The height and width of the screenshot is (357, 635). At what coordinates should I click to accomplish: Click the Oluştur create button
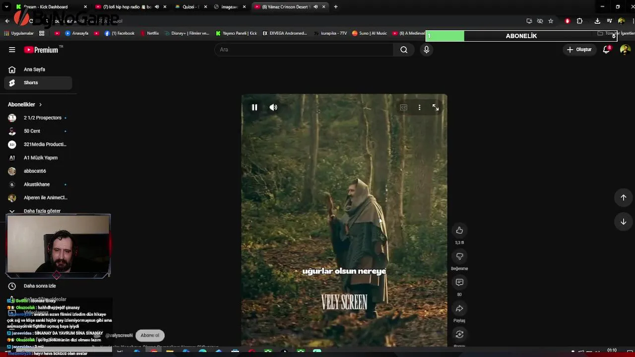pos(579,50)
